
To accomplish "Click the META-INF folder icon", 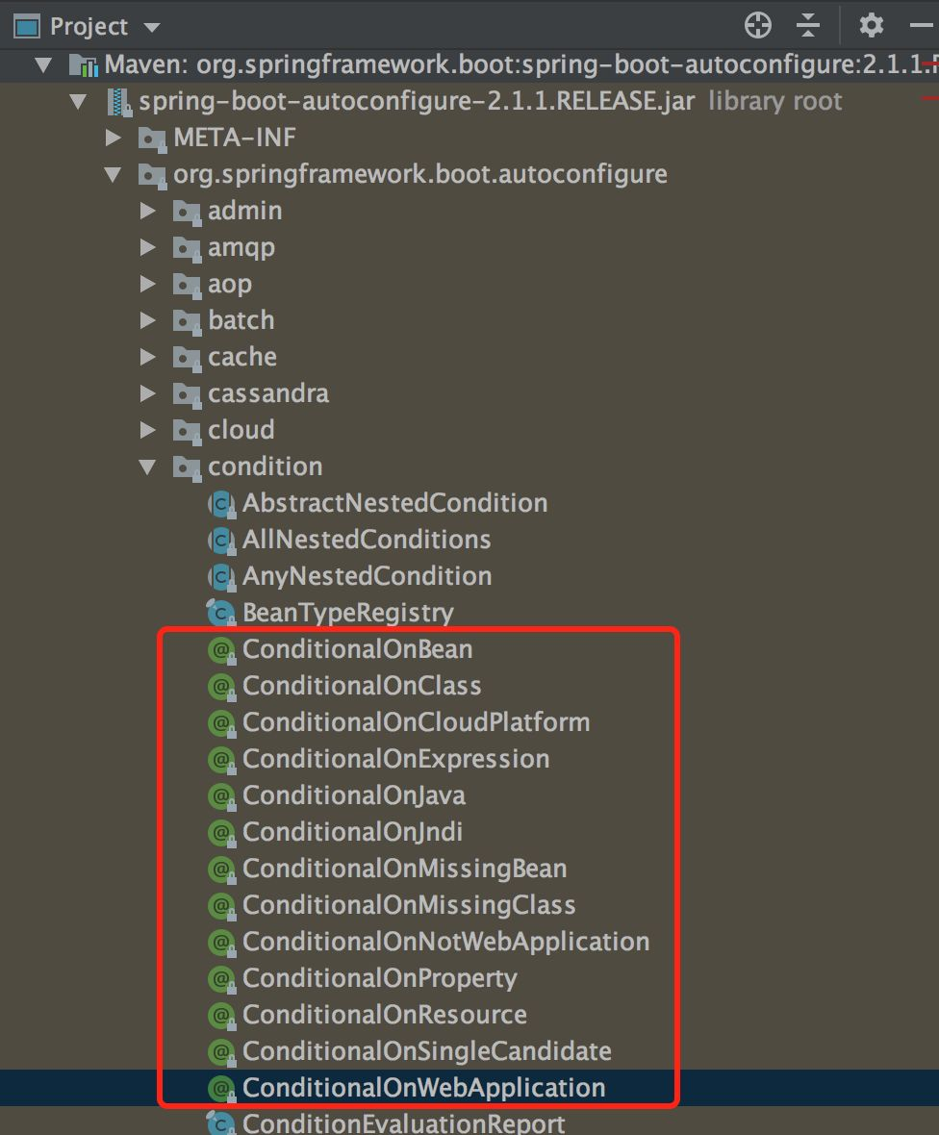I will [x=152, y=139].
